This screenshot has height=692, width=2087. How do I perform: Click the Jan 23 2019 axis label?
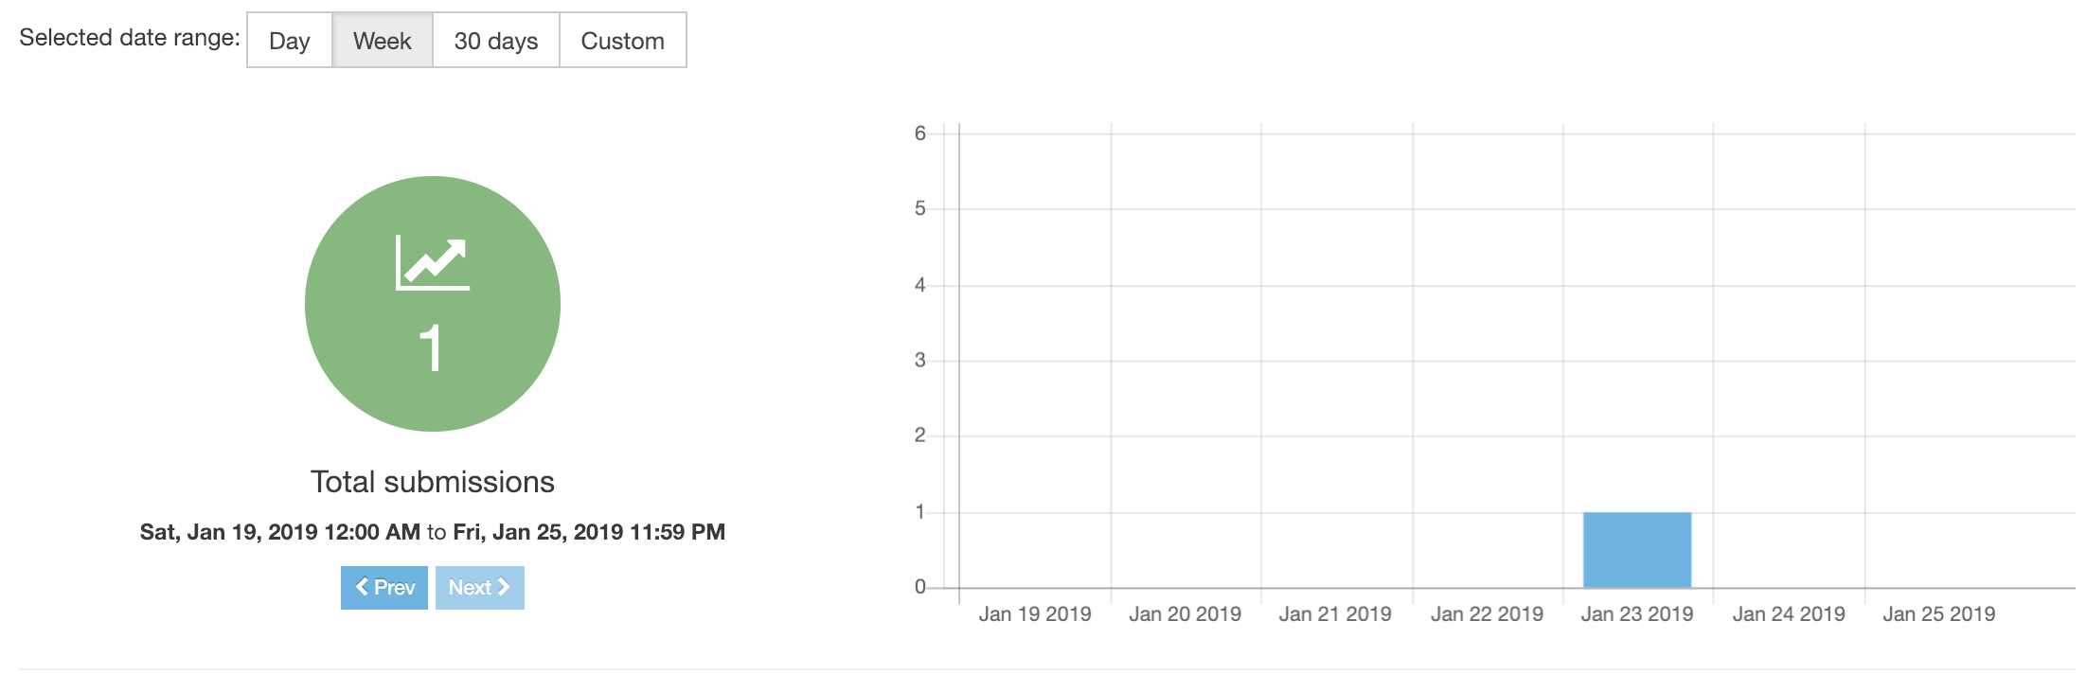[1637, 614]
